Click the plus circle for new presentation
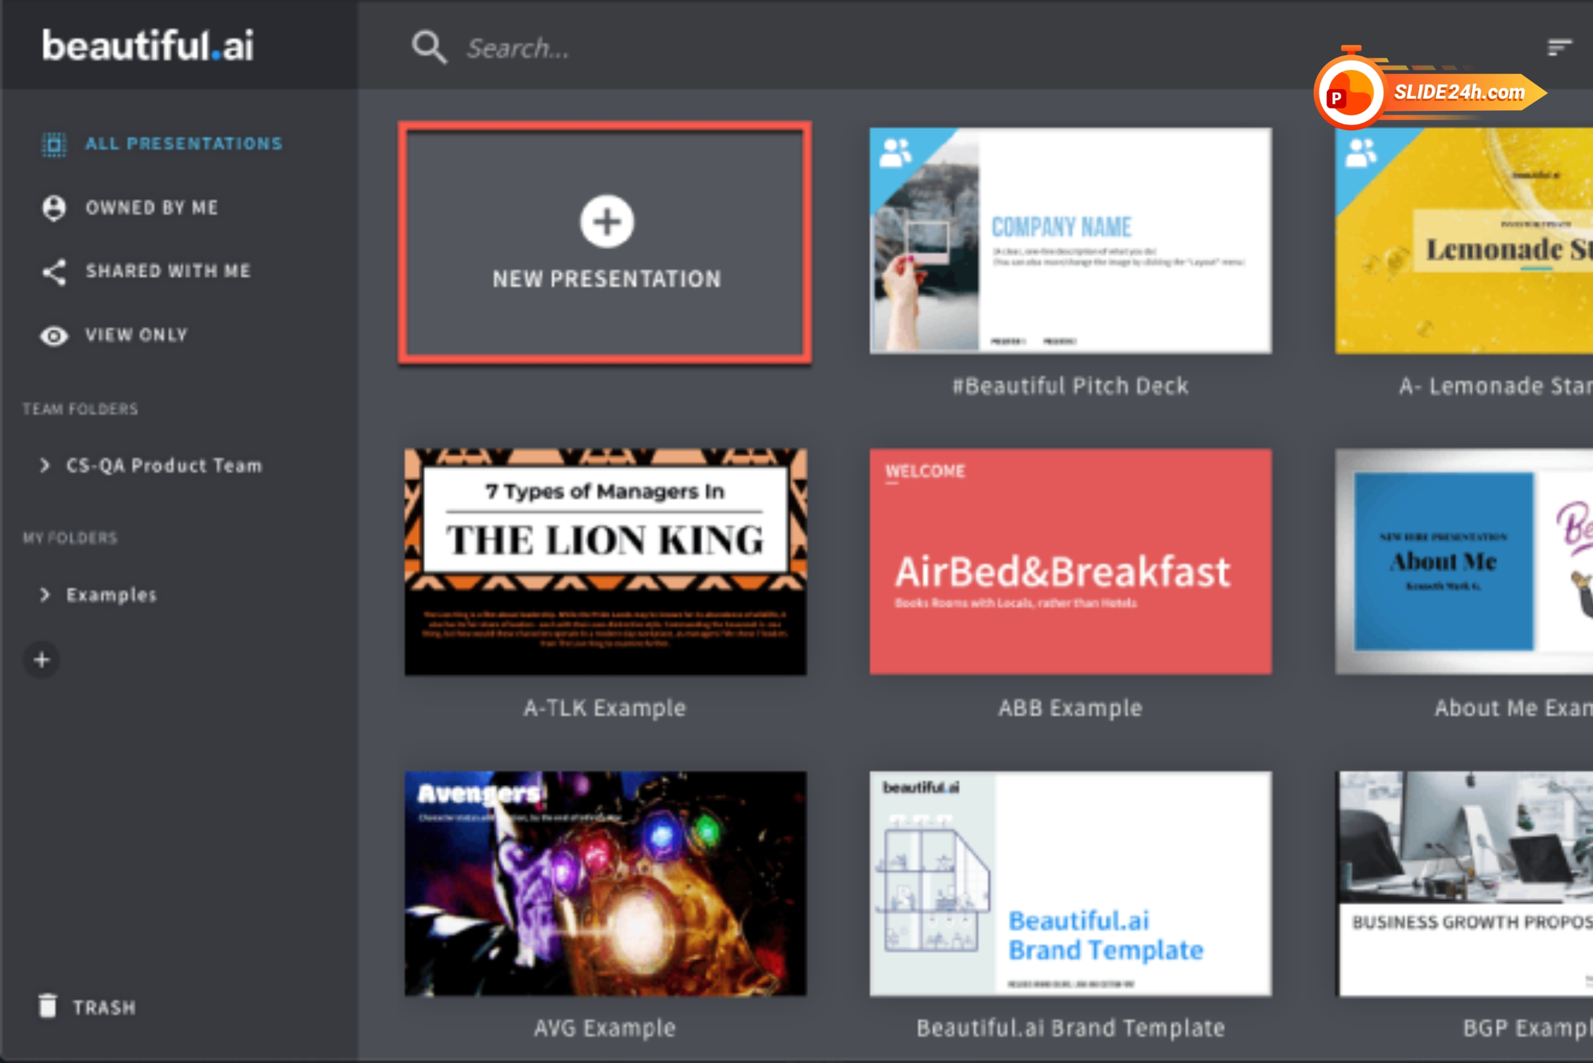This screenshot has height=1063, width=1593. tap(607, 222)
